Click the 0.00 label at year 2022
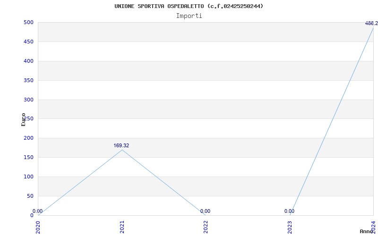 [x=205, y=211]
